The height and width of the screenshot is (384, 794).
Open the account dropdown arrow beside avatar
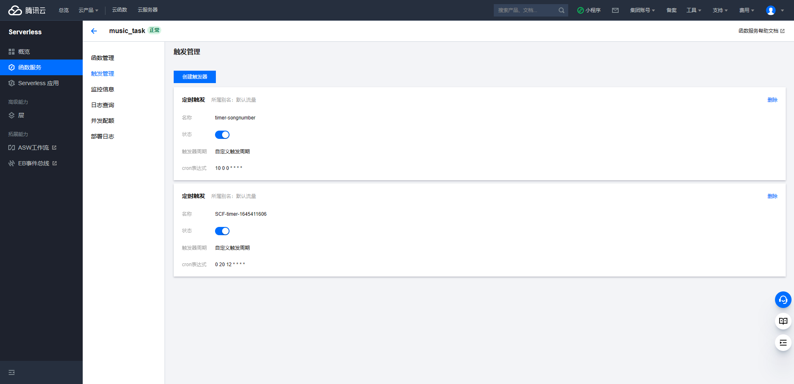pos(782,10)
